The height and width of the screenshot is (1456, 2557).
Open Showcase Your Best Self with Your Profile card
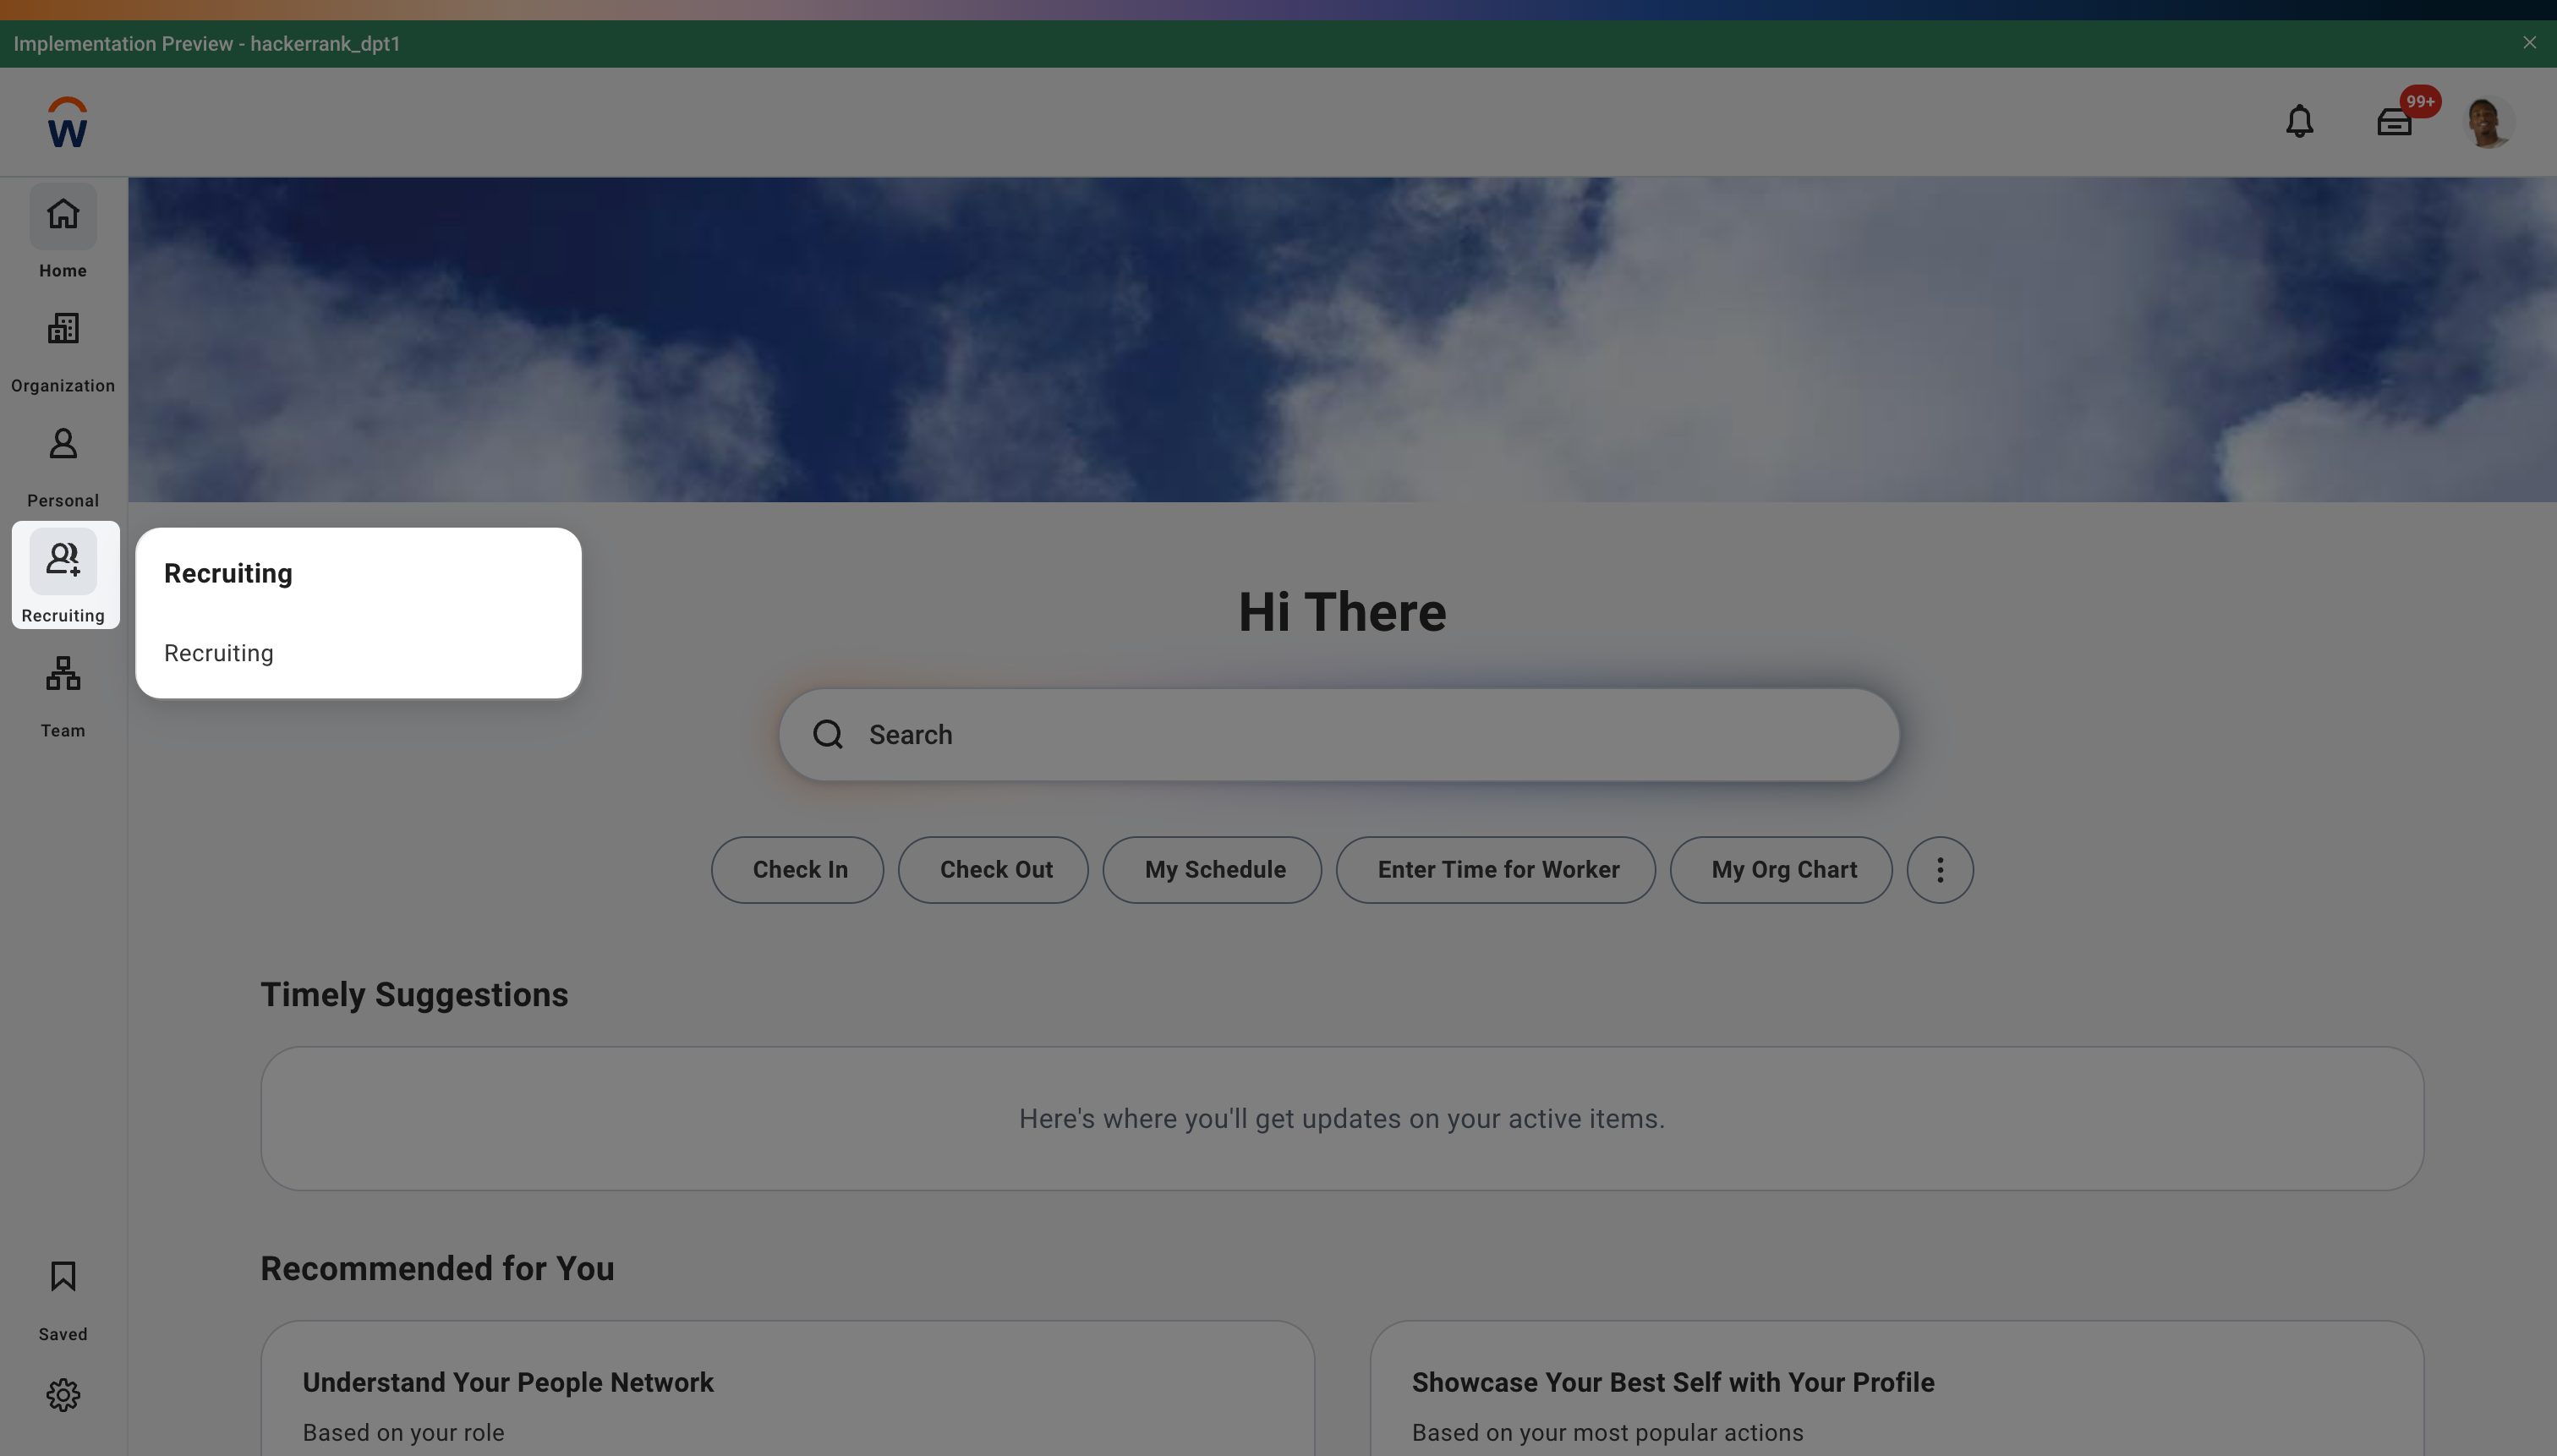coord(1896,1388)
